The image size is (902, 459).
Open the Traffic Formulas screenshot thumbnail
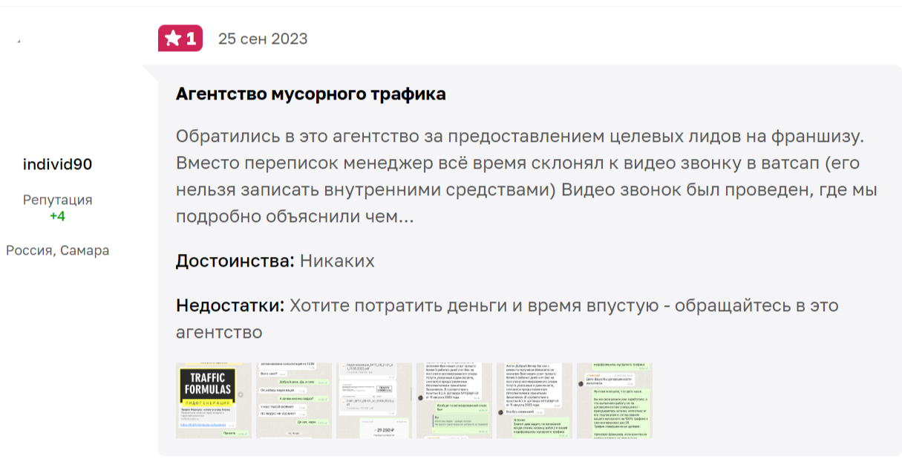pos(213,400)
